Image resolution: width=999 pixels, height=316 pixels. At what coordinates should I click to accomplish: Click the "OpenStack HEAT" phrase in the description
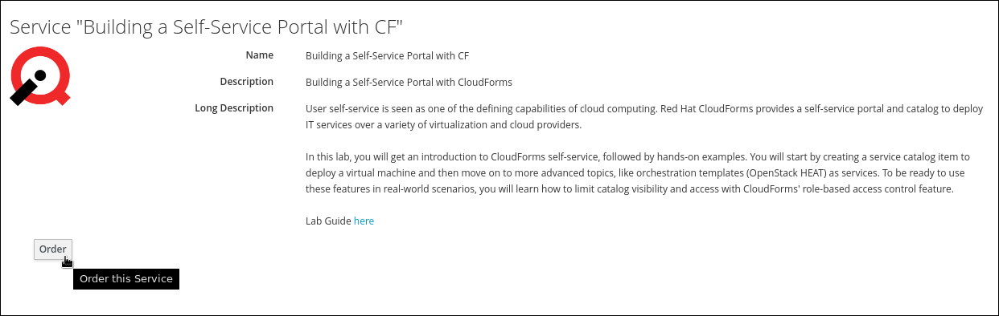pyautogui.click(x=787, y=173)
